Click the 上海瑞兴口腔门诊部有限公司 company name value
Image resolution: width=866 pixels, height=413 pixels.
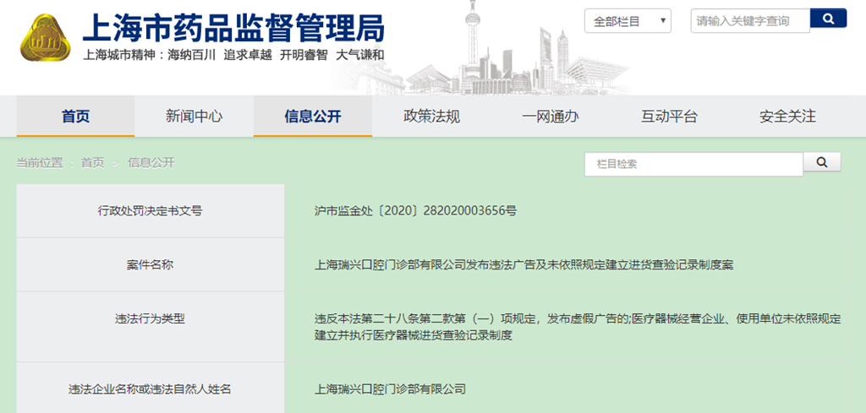[390, 389]
